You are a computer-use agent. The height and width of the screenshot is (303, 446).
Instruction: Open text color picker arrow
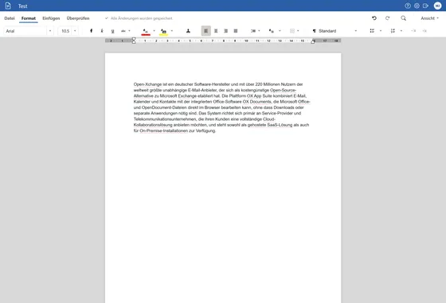pyautogui.click(x=155, y=31)
